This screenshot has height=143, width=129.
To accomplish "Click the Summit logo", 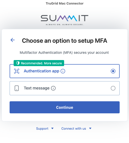I will 65,20.
